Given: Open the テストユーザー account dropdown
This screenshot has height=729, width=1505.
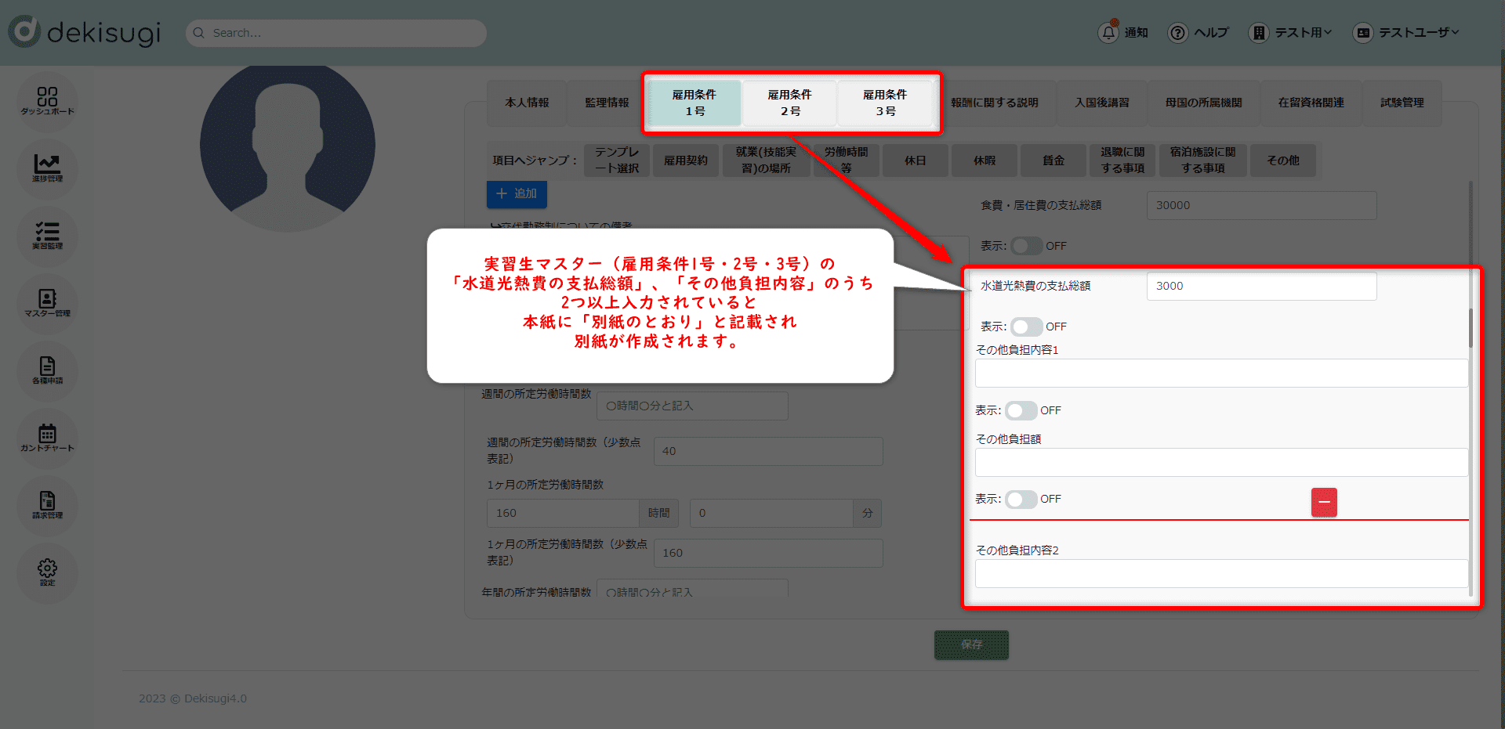Looking at the screenshot, I should click(1406, 33).
